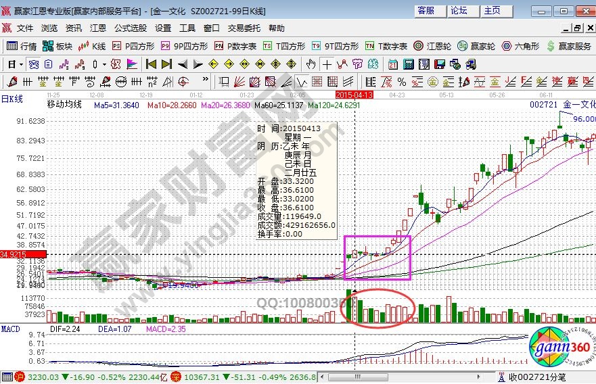Toggle the crosshair cursor tool
This screenshot has width=596, height=384.
pyautogui.click(x=327, y=64)
